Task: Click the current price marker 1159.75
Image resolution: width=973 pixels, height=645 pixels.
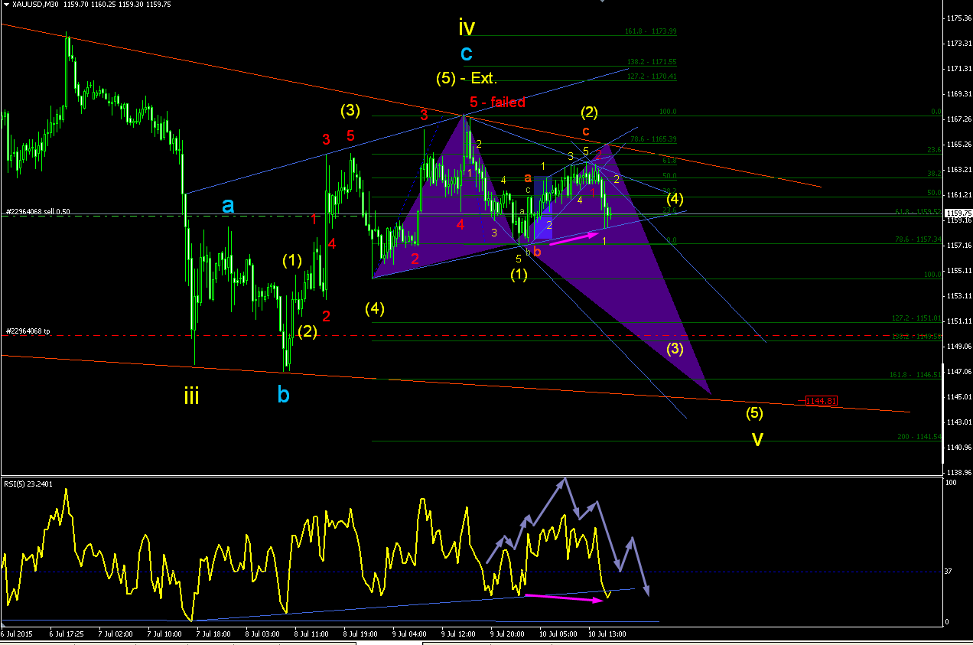Action: click(957, 213)
